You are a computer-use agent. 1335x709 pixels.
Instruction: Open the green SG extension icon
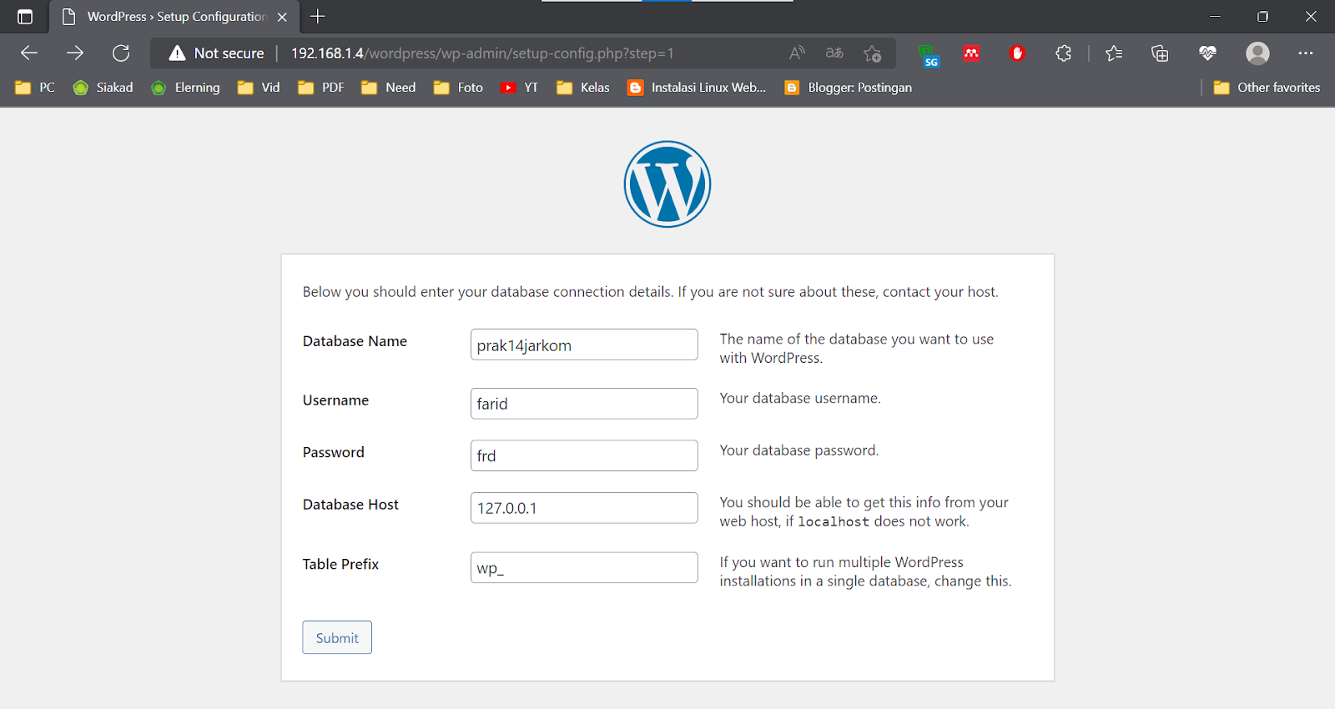point(928,55)
